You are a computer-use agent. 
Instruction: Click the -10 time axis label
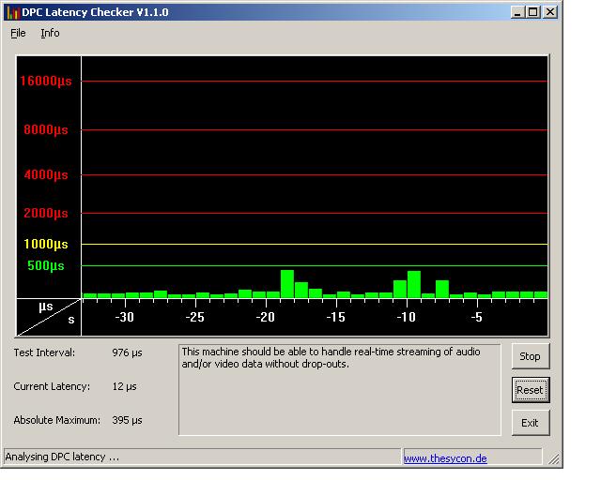(407, 317)
